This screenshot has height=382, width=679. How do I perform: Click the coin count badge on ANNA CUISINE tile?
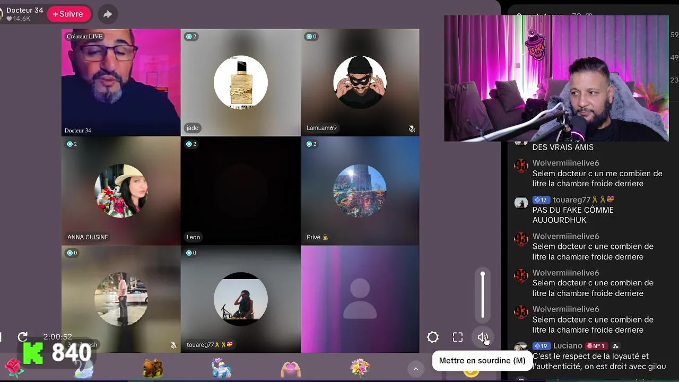(x=72, y=144)
